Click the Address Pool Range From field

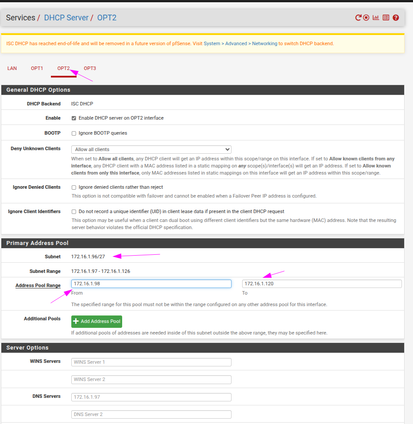tap(151, 284)
